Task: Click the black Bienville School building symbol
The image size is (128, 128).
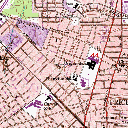Action: pyautogui.click(x=75, y=78)
